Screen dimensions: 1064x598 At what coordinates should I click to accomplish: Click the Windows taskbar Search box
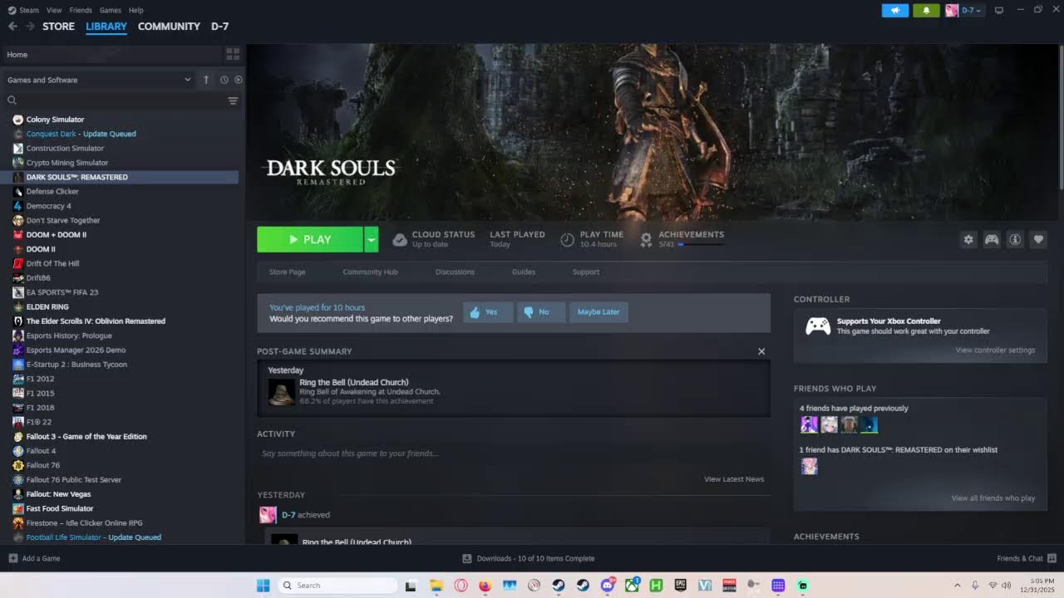pyautogui.click(x=337, y=586)
